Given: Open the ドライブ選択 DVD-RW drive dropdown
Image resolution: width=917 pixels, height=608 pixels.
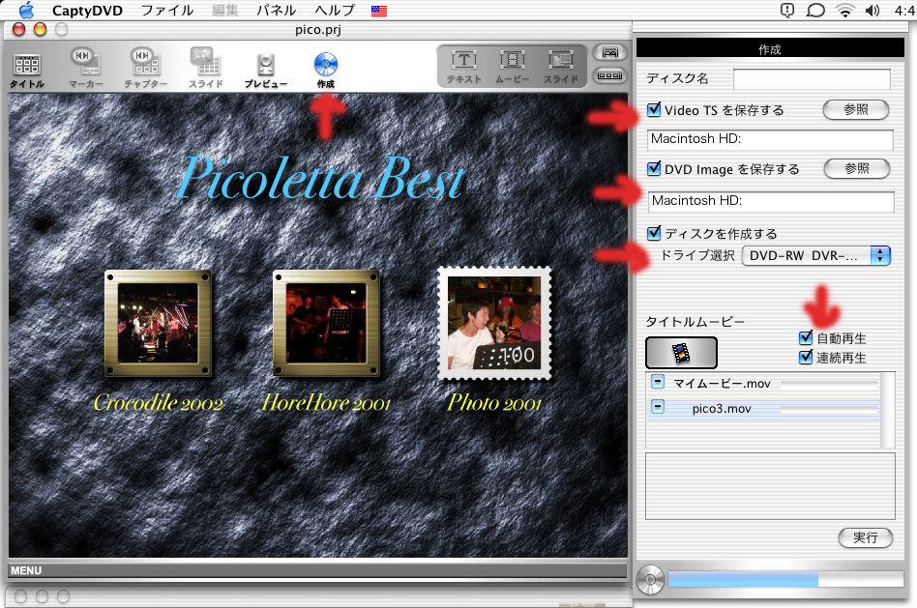Looking at the screenshot, I should pyautogui.click(x=815, y=255).
